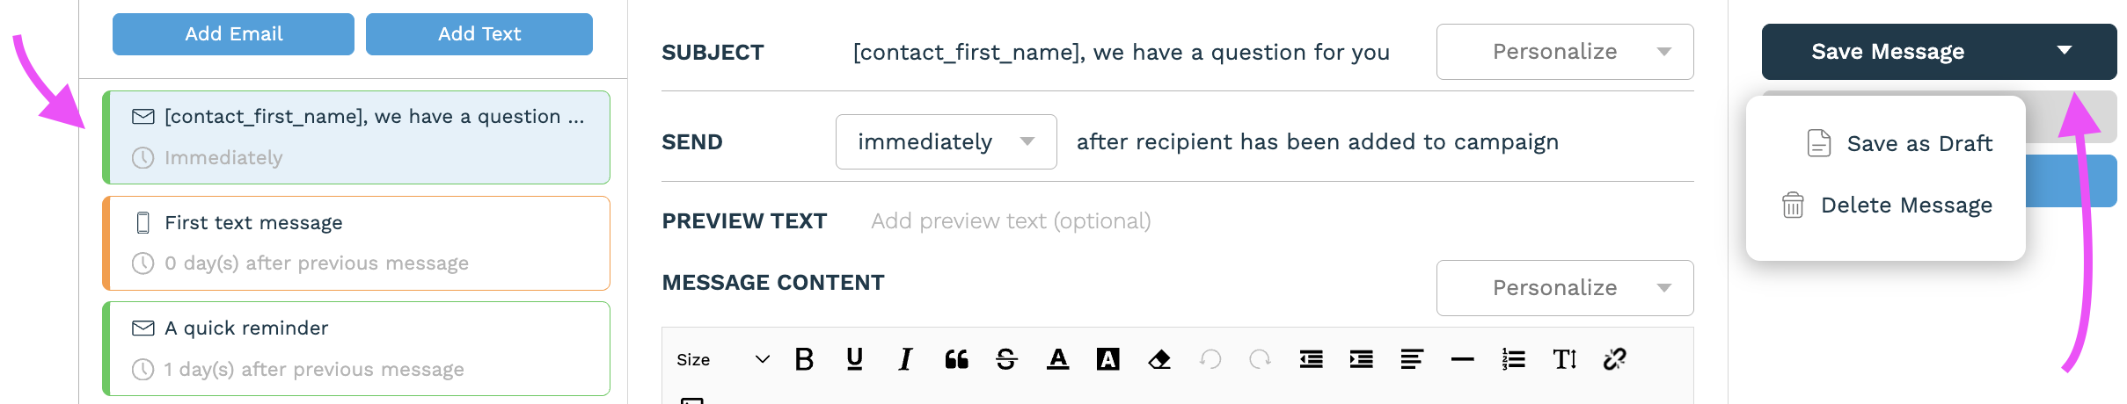Insert a numbered ordered list
The image size is (2127, 404).
1513,359
